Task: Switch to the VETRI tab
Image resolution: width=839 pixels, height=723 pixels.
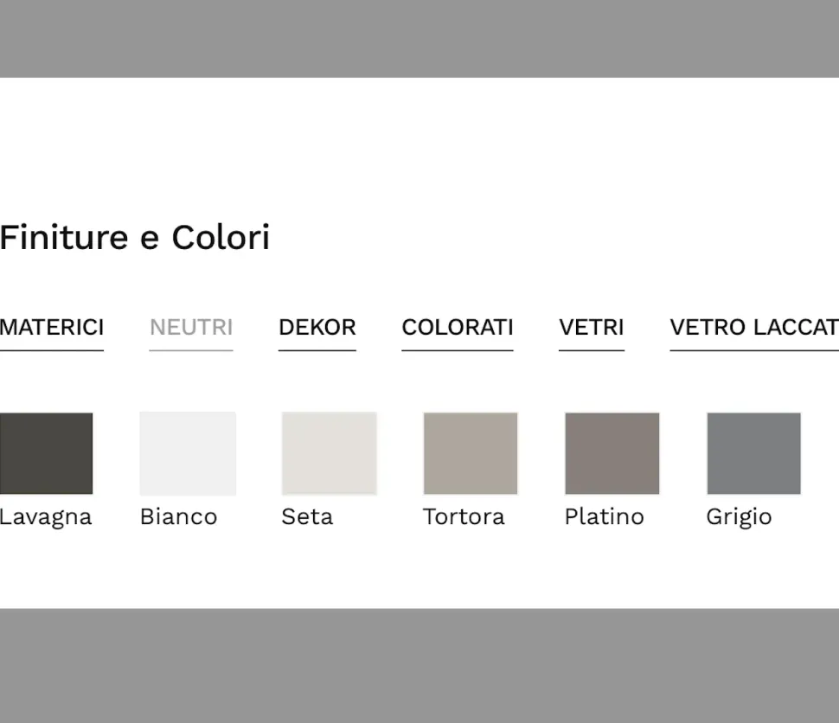Action: 591,327
